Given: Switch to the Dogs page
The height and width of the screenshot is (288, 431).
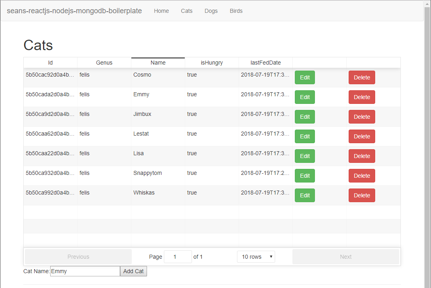Looking at the screenshot, I should coord(211,11).
